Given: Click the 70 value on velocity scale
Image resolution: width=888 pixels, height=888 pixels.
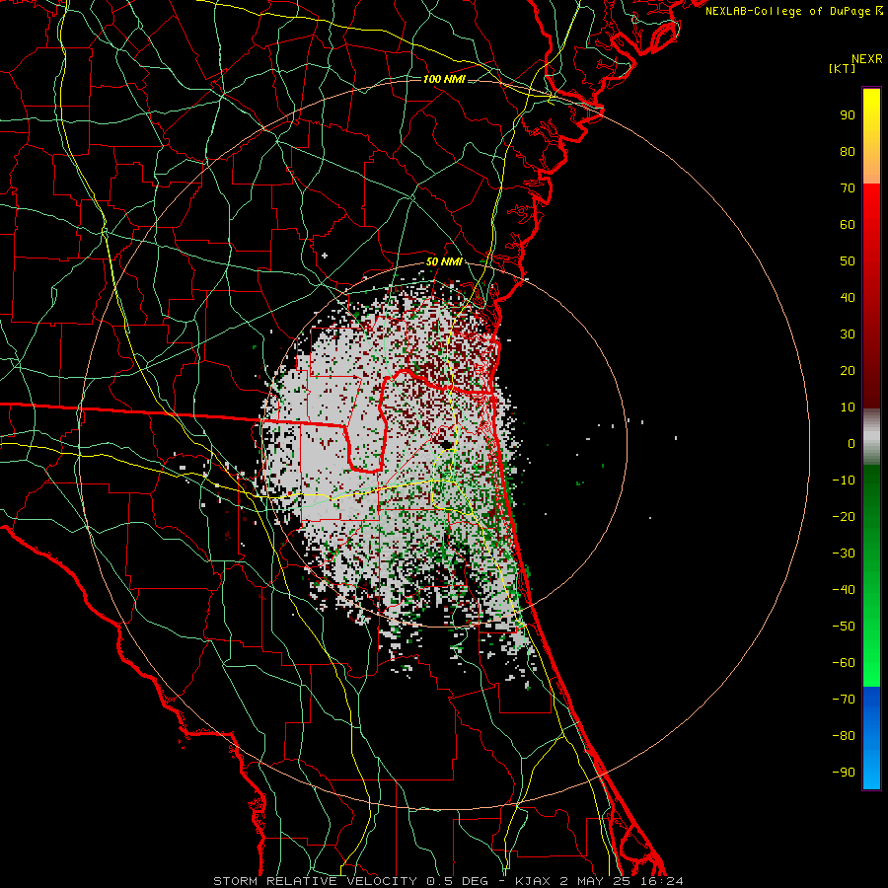Looking at the screenshot, I should [848, 188].
